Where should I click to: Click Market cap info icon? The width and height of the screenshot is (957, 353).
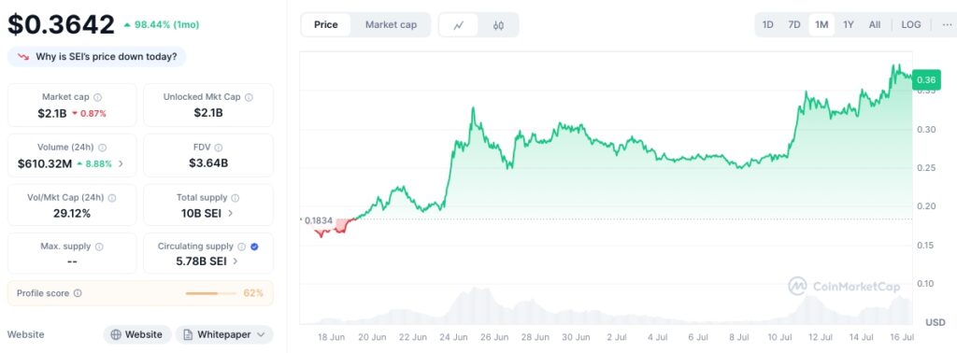coord(97,97)
